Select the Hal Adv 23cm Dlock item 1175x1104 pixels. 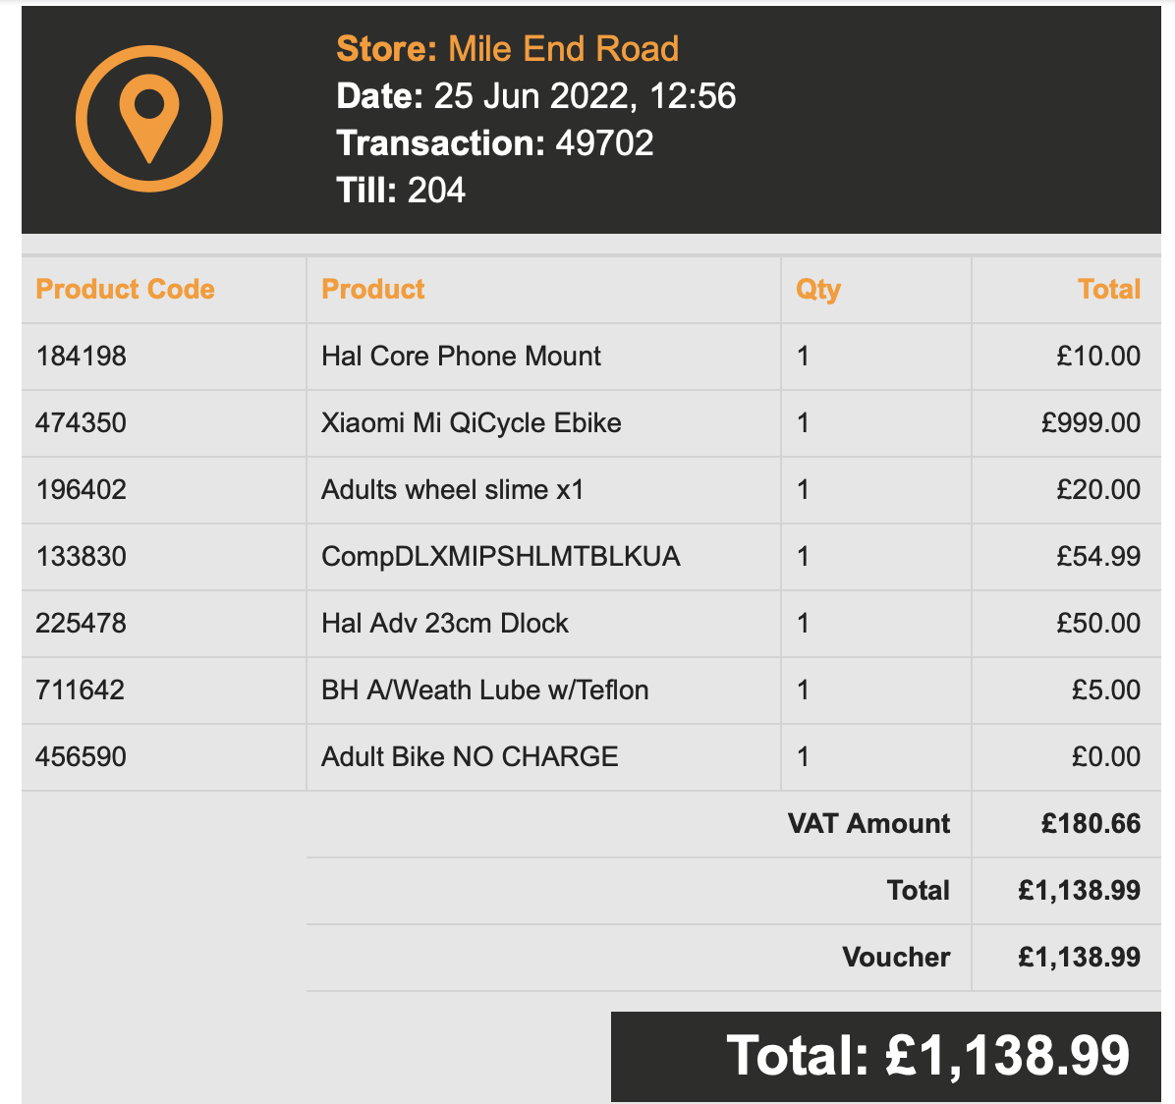[445, 624]
